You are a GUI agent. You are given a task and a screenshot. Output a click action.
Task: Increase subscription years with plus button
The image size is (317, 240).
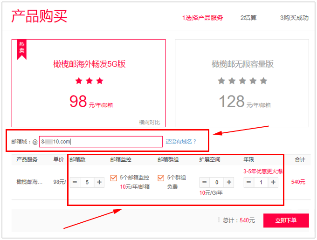click(x=273, y=183)
